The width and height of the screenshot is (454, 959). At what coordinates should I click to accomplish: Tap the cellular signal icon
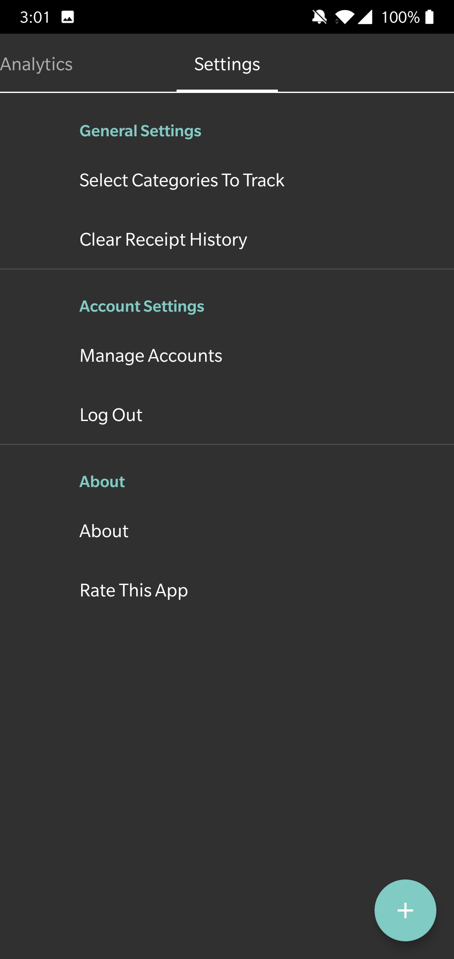[x=365, y=17]
